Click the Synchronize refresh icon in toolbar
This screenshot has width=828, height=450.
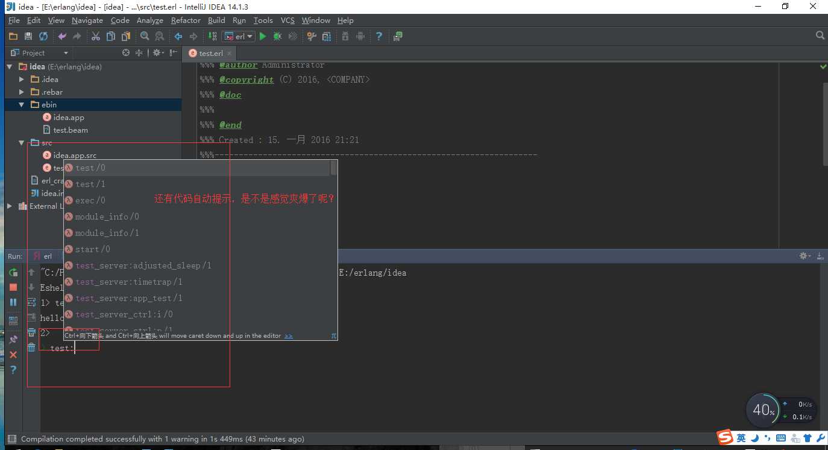[x=43, y=36]
